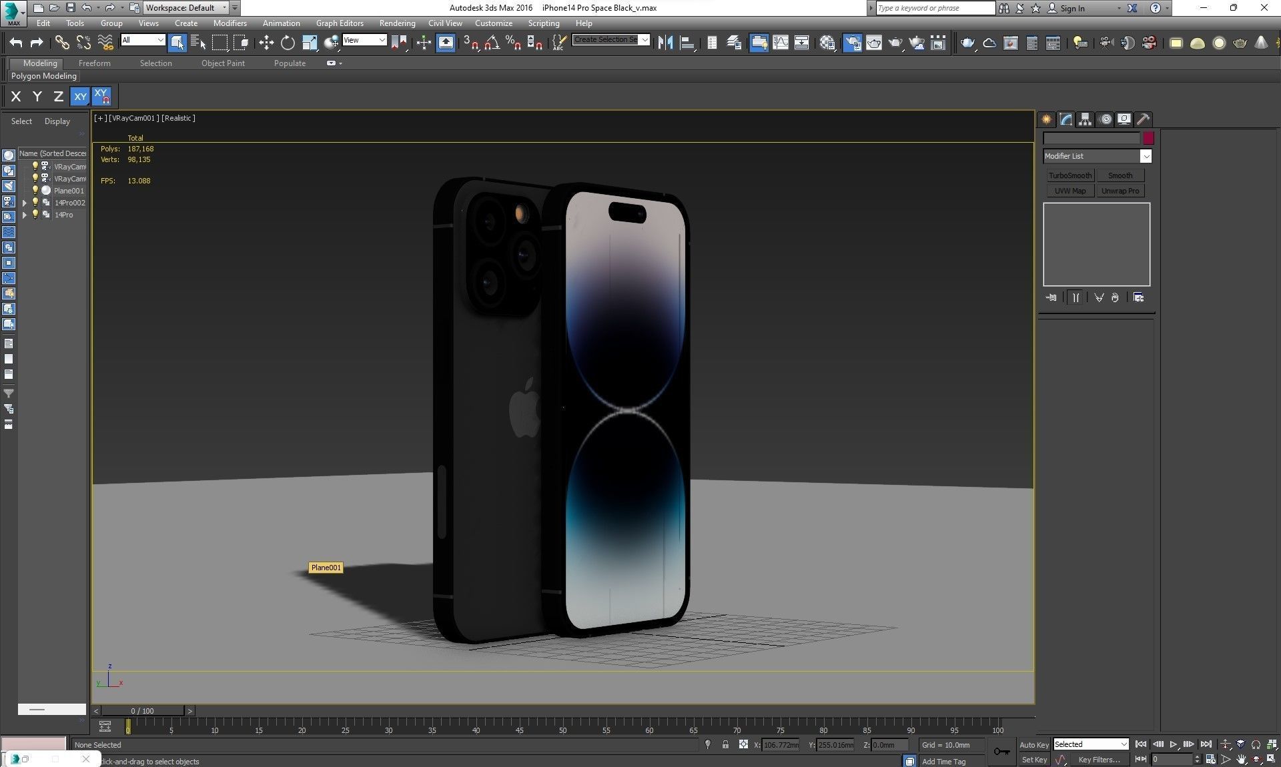Toggle visibility bulb for Plane001

[36, 190]
